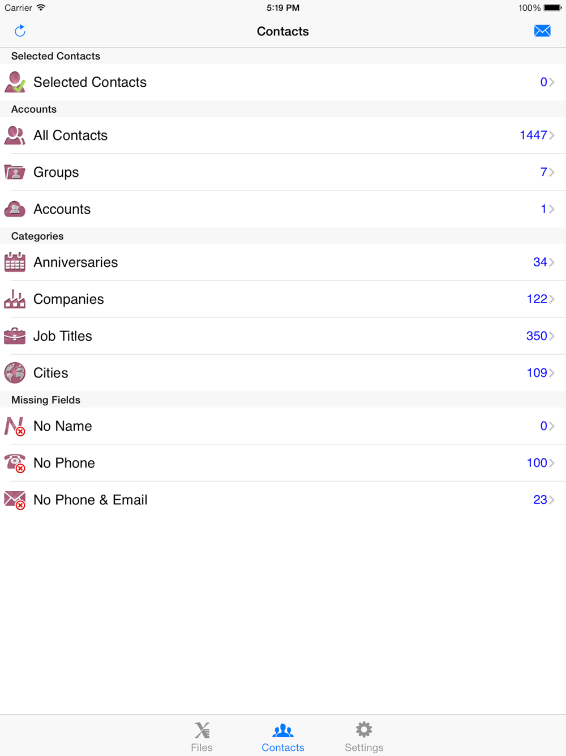Tap the 122 Companies count
This screenshot has width=566, height=756.
[537, 299]
